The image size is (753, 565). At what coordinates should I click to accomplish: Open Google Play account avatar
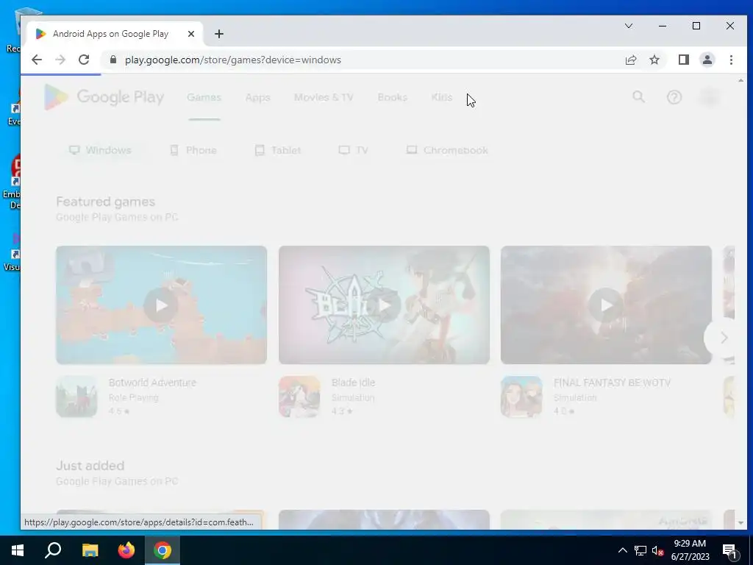click(710, 97)
